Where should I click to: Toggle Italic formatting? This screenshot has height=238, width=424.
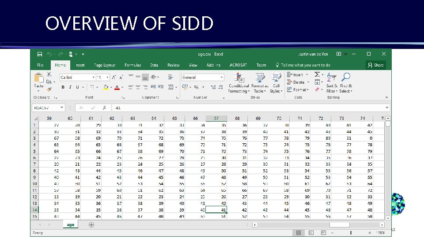click(x=70, y=87)
